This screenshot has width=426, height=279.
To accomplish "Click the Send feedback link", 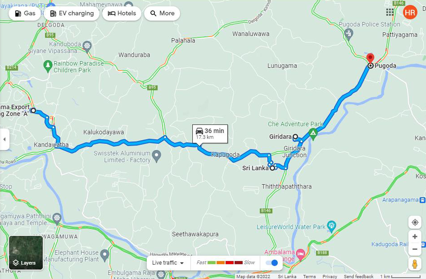I will pyautogui.click(x=359, y=276).
